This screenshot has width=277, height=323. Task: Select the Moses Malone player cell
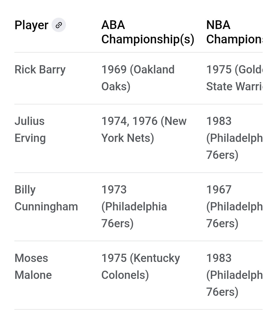(33, 267)
